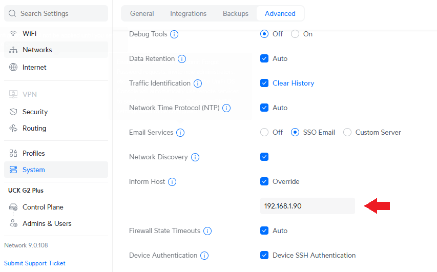The height and width of the screenshot is (272, 437).
Task: Open Admins & Users in the sidebar
Action: pyautogui.click(x=47, y=223)
